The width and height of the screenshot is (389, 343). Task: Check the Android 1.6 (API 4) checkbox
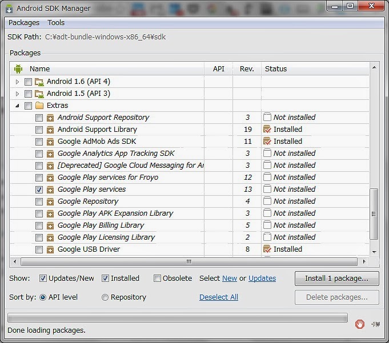click(29, 82)
